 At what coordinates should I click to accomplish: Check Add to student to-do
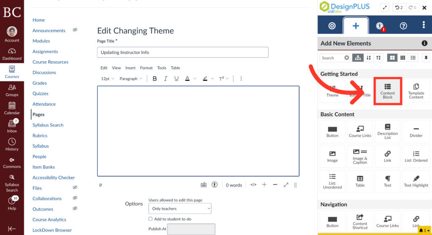[x=151, y=219]
